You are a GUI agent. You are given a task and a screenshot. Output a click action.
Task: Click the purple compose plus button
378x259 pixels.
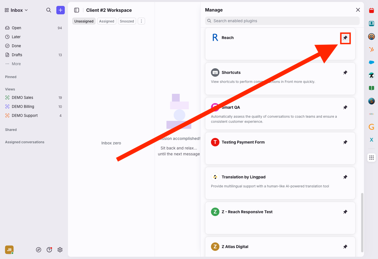60,10
